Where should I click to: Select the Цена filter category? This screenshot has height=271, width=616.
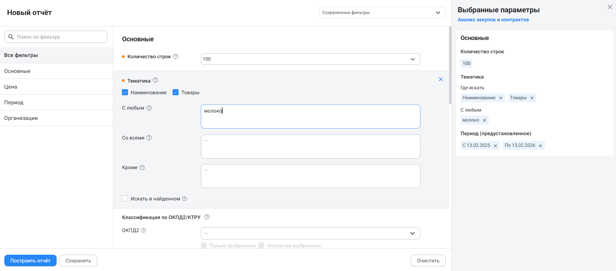coord(11,87)
